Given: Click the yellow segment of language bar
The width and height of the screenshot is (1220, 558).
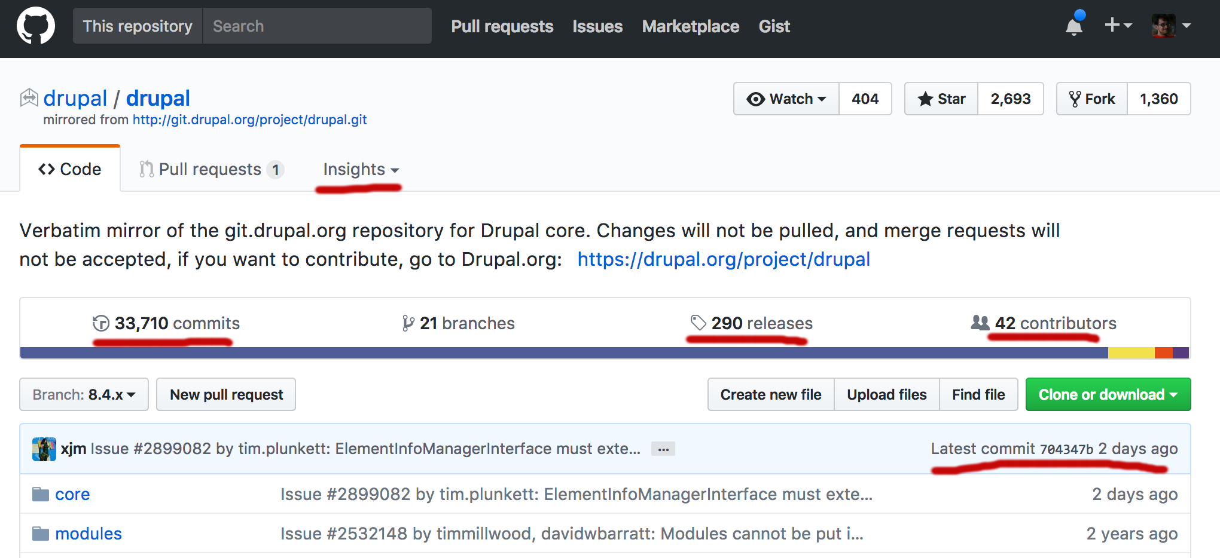Looking at the screenshot, I should 1131,352.
